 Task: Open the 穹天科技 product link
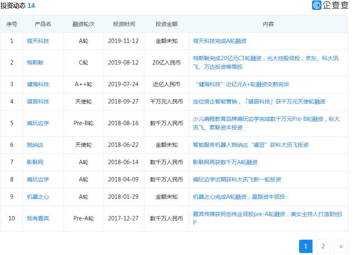point(38,41)
